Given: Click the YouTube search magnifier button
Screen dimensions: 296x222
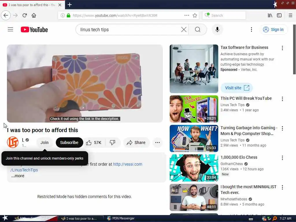Looking at the screenshot, I should [x=198, y=29].
